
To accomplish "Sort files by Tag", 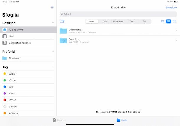I will (145, 21).
